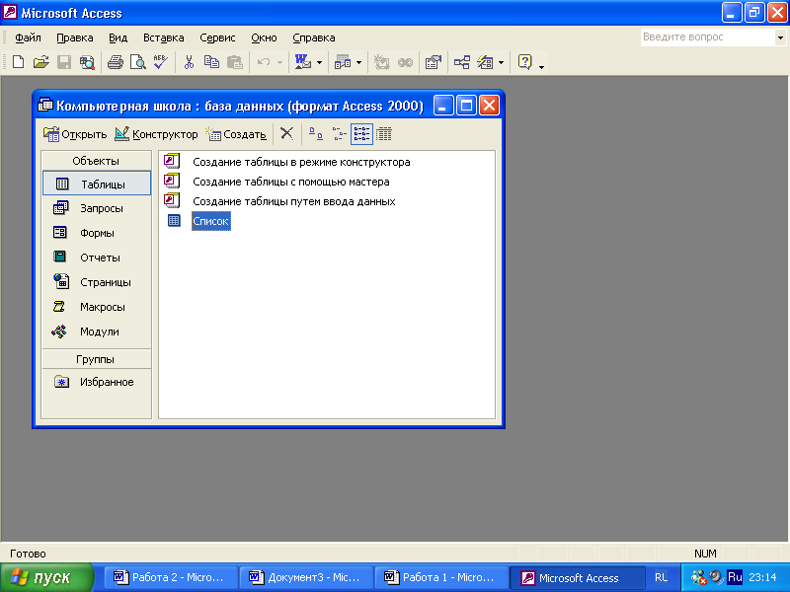Switch to 'Работа 1' taskbar window

440,577
